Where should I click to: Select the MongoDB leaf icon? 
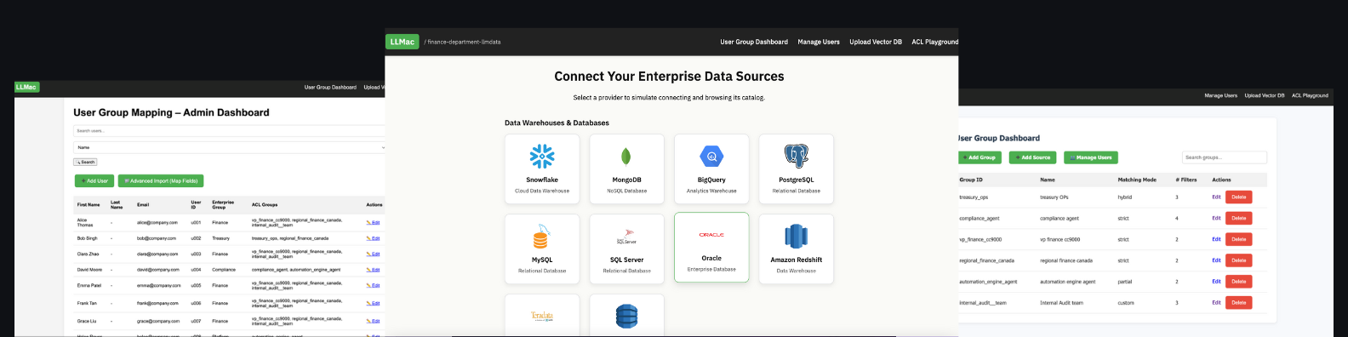coord(626,157)
